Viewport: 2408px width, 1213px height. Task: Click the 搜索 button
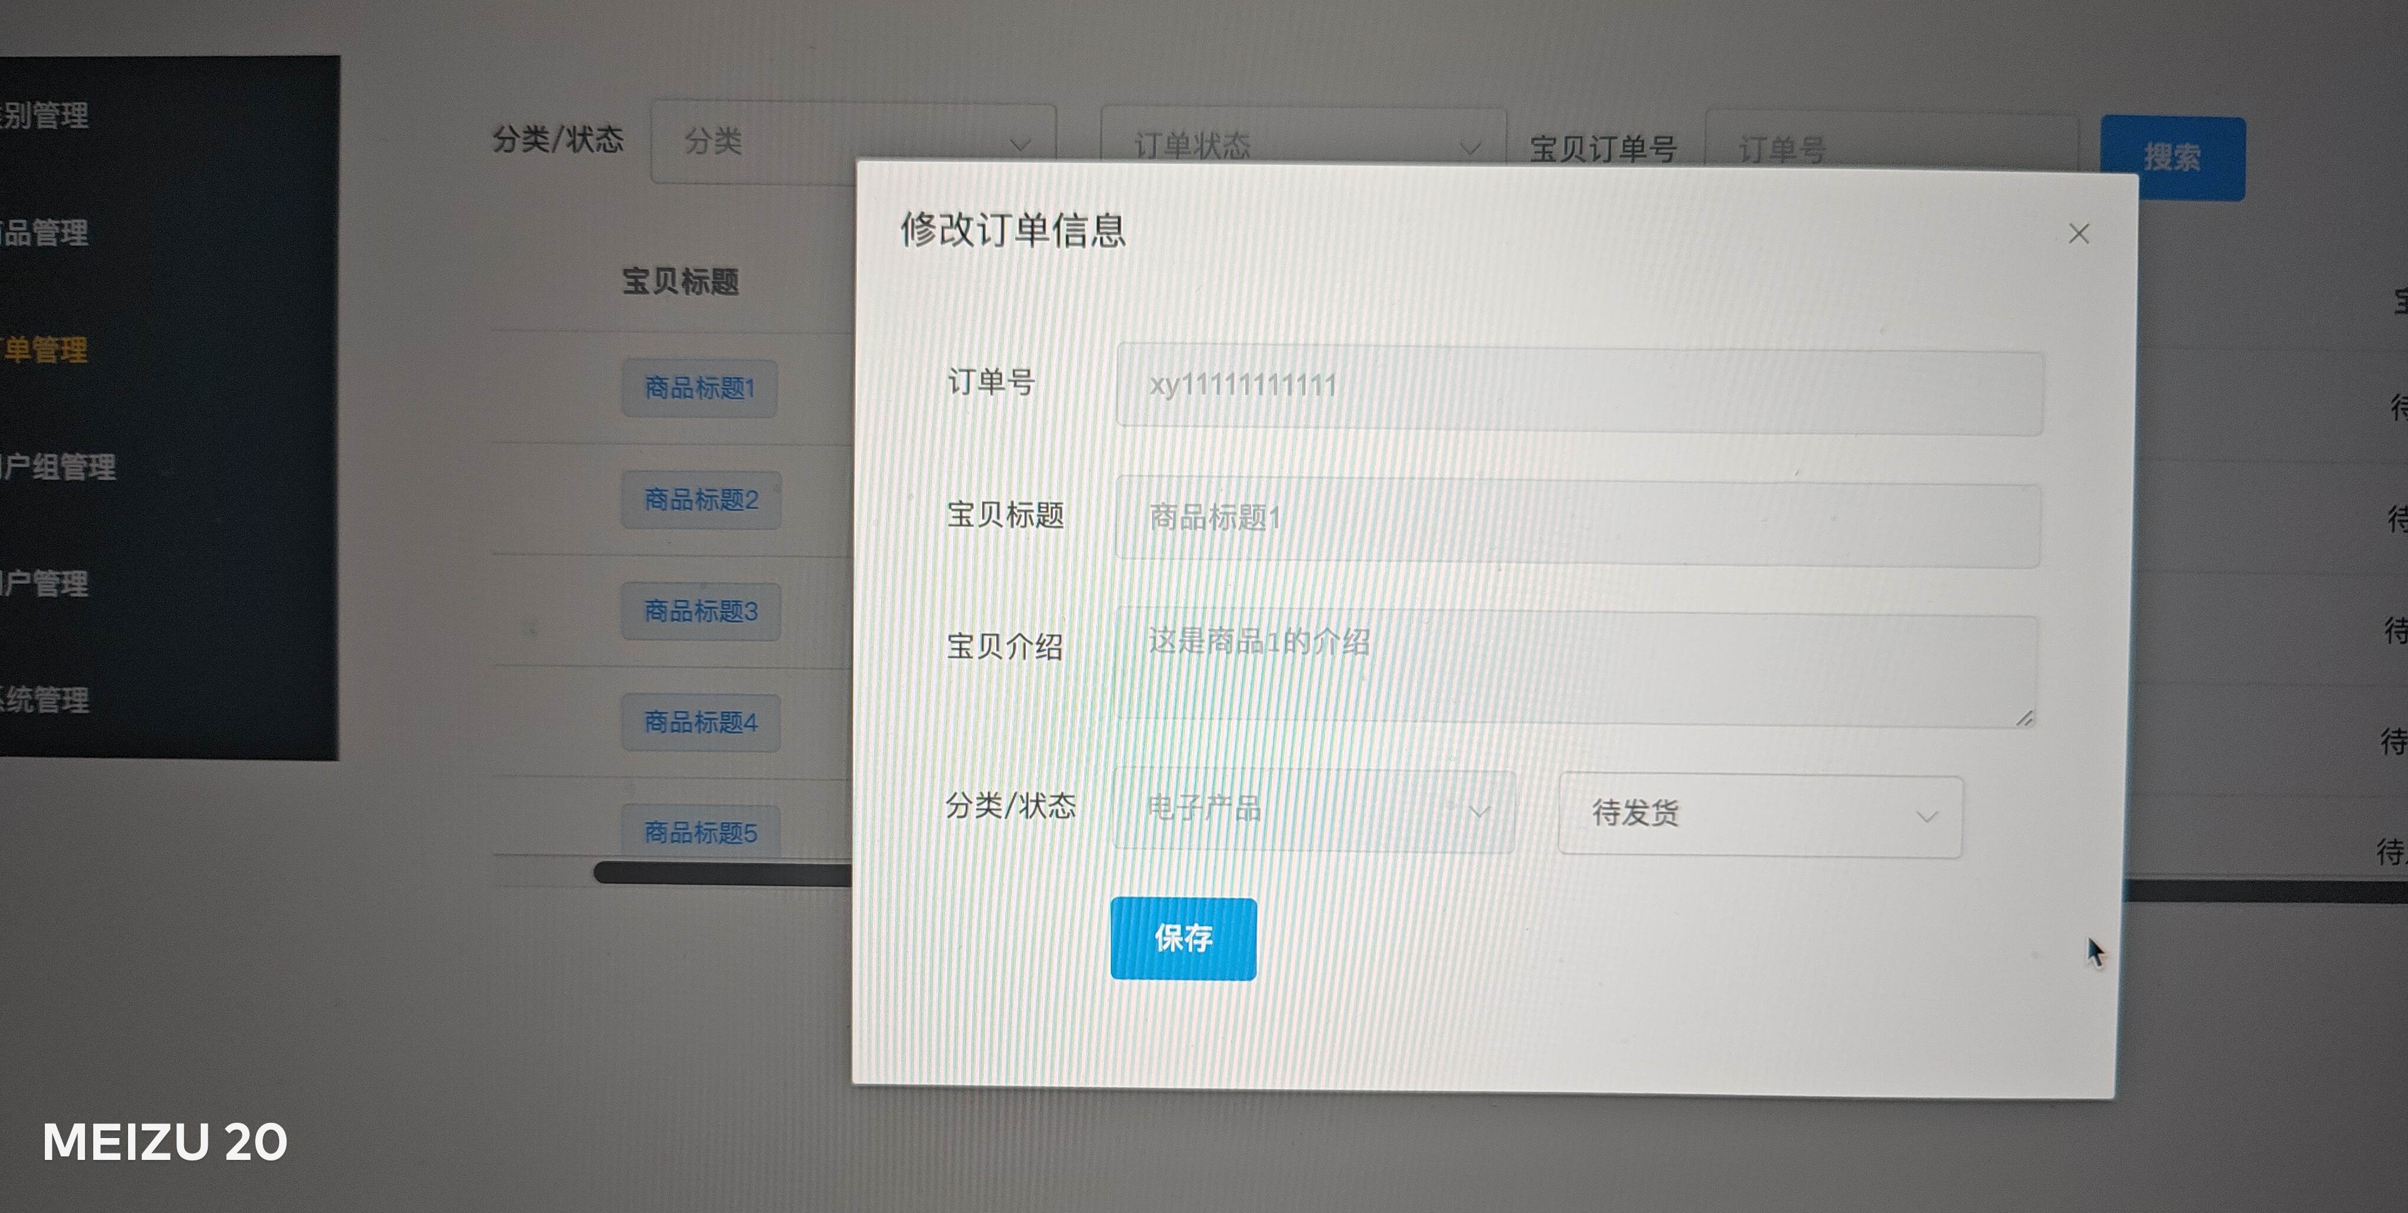(x=2173, y=158)
